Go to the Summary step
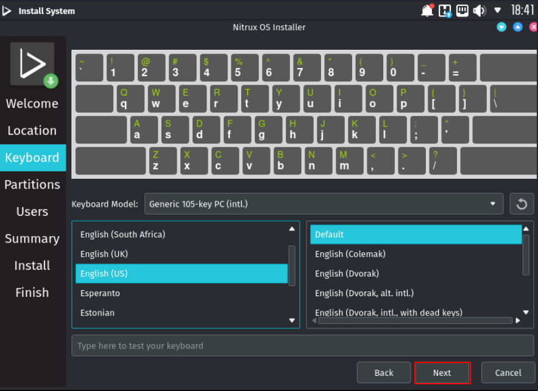Image resolution: width=538 pixels, height=391 pixels. 32,238
